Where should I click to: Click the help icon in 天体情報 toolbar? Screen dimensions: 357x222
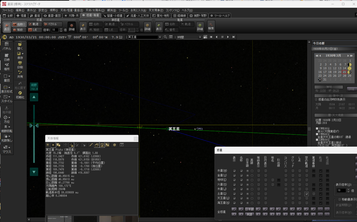coord(122,145)
